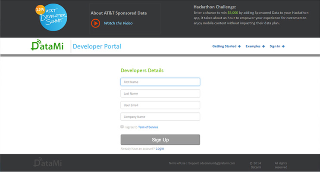Click the Developer Portal title
The height and width of the screenshot is (172, 320).
point(97,46)
